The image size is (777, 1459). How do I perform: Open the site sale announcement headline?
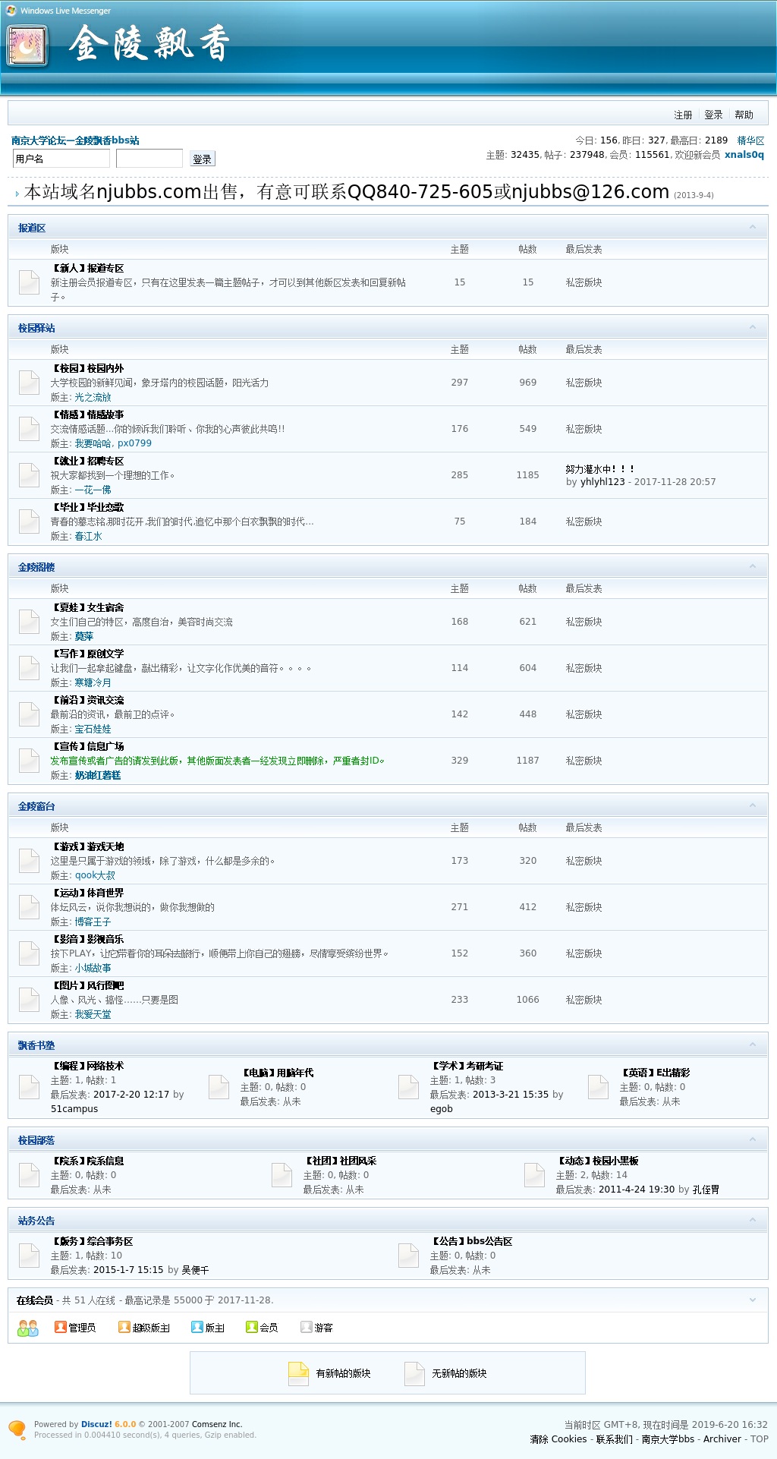(x=347, y=192)
